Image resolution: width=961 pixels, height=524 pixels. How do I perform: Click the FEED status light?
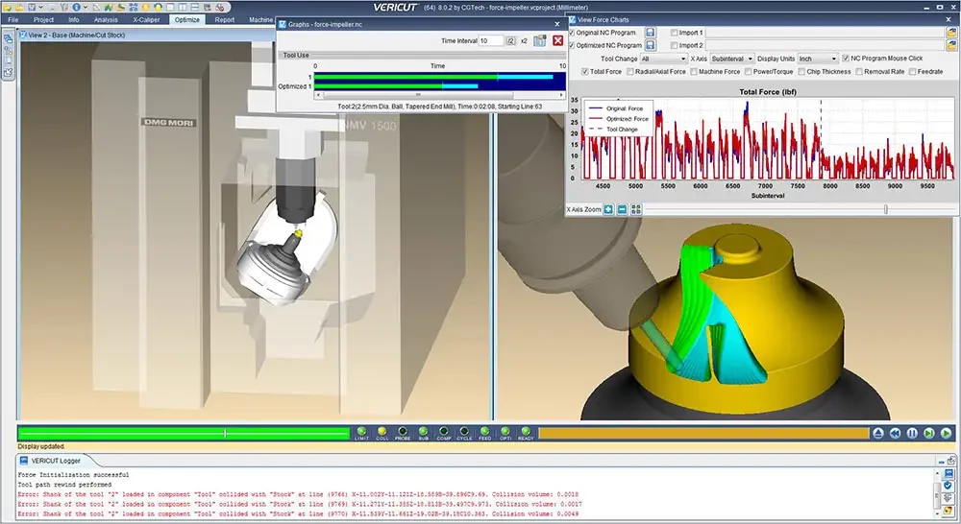point(484,433)
